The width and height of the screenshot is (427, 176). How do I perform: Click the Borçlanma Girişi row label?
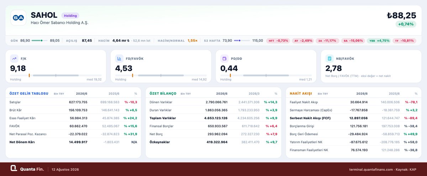point(302,126)
